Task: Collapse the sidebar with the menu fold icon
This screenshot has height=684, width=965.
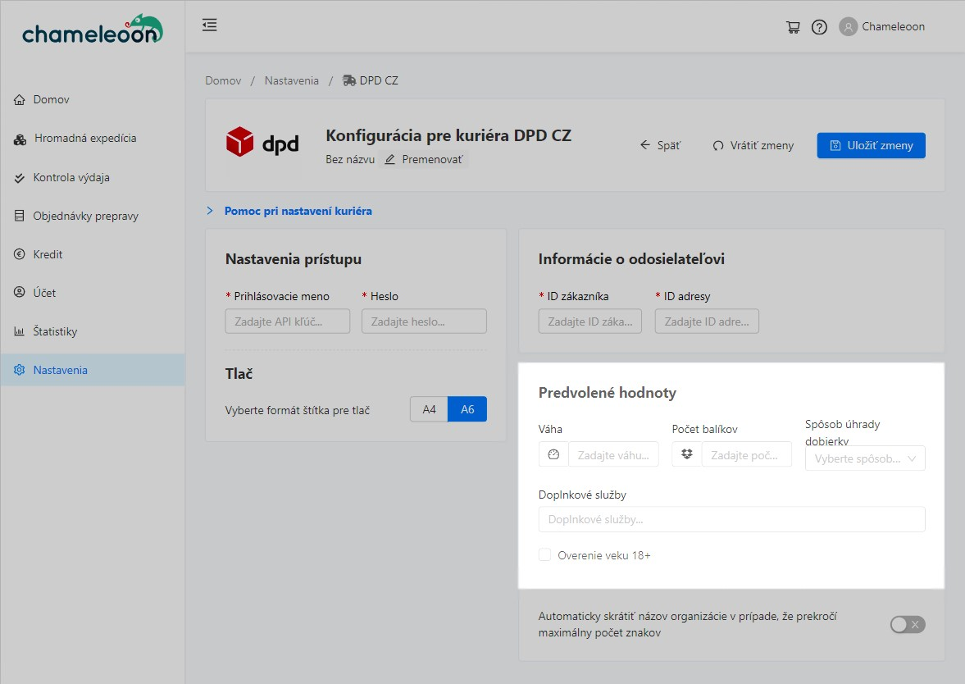Action: [x=210, y=25]
